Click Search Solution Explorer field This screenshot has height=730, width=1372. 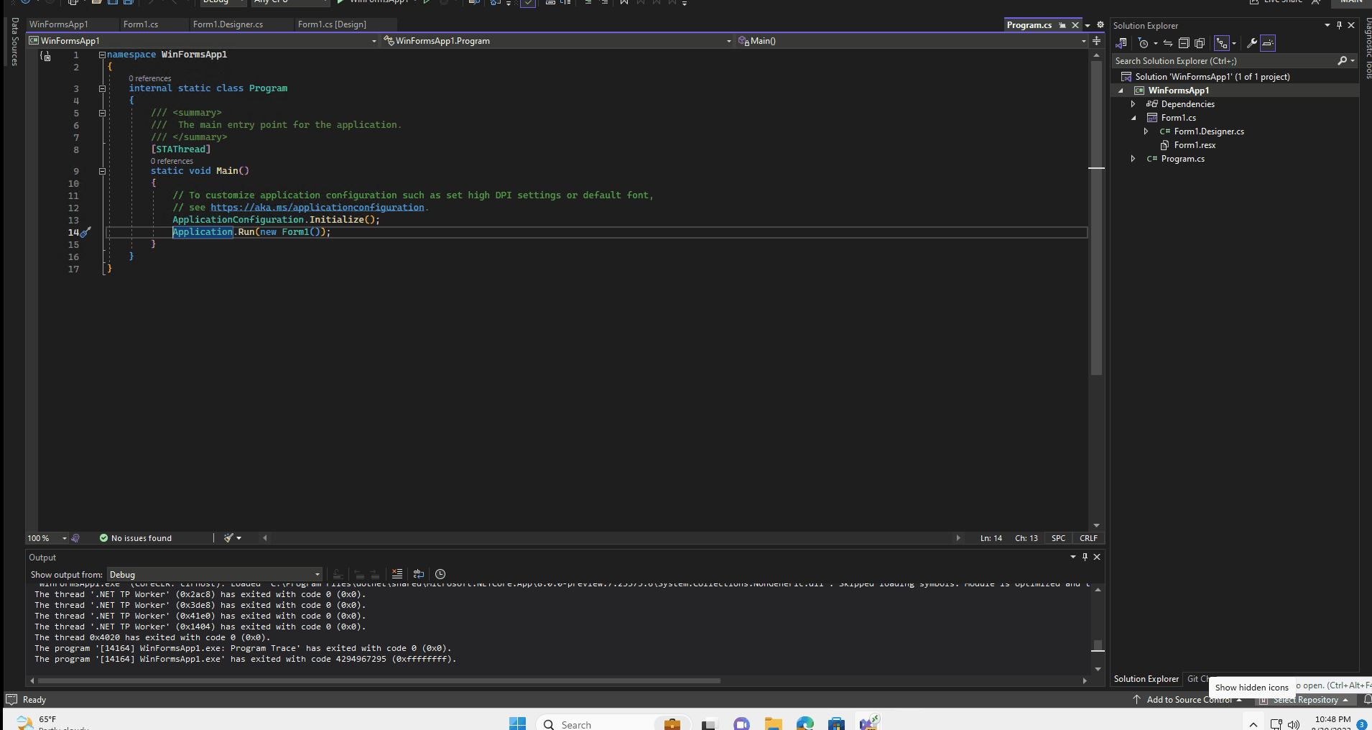pyautogui.click(x=1223, y=61)
